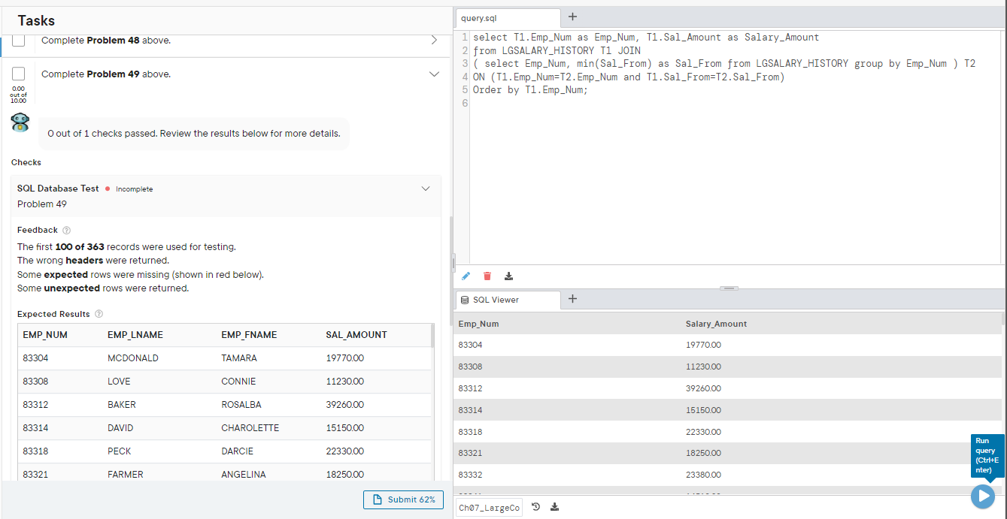The width and height of the screenshot is (1007, 519).
Task: Click the EMP_FNAME expected results header
Action: coord(249,335)
